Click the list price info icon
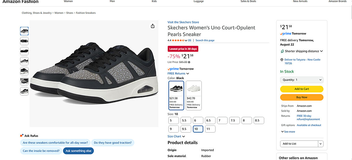The image size is (352, 160). coord(189,62)
